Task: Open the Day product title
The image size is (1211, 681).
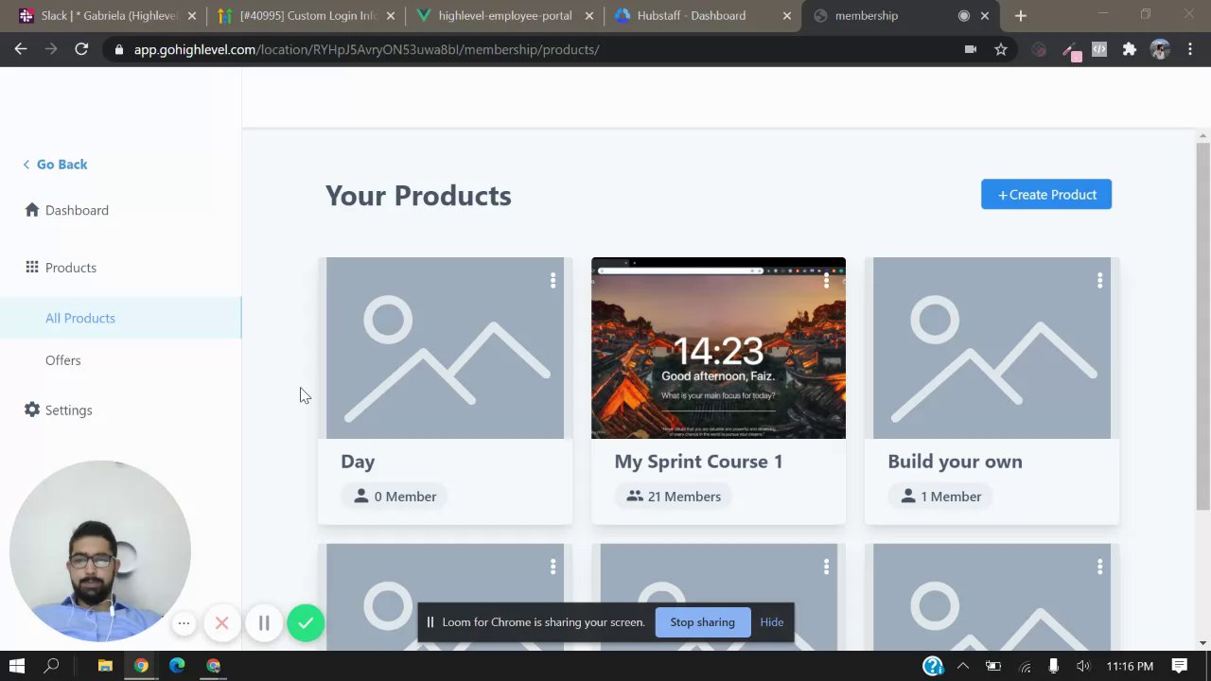Action: coord(358,462)
